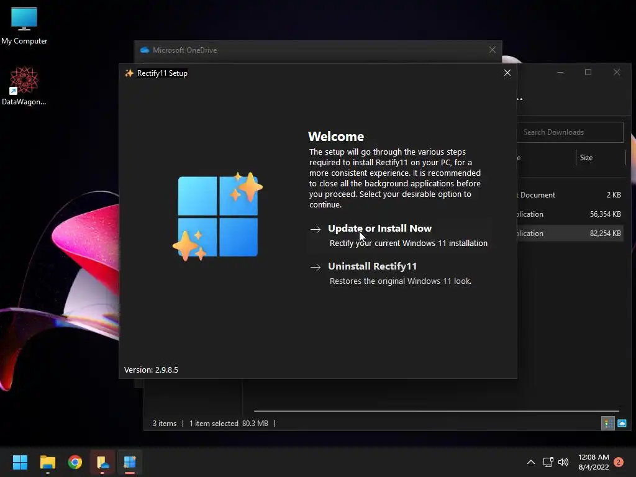Click the '3 items' status bar text

tap(164, 424)
